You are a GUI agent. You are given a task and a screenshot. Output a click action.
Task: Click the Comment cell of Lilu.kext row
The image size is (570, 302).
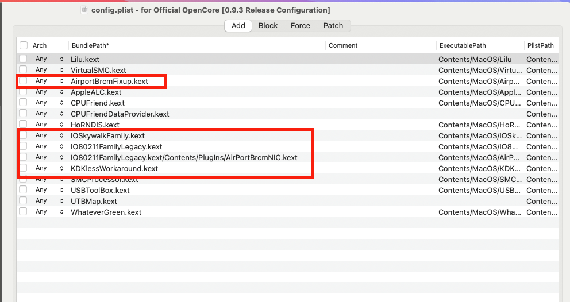pos(380,59)
